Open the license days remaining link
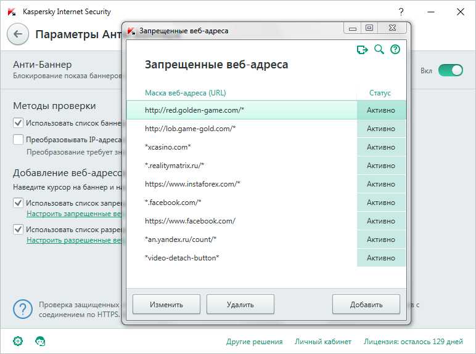The width and height of the screenshot is (476, 354). click(x=414, y=342)
